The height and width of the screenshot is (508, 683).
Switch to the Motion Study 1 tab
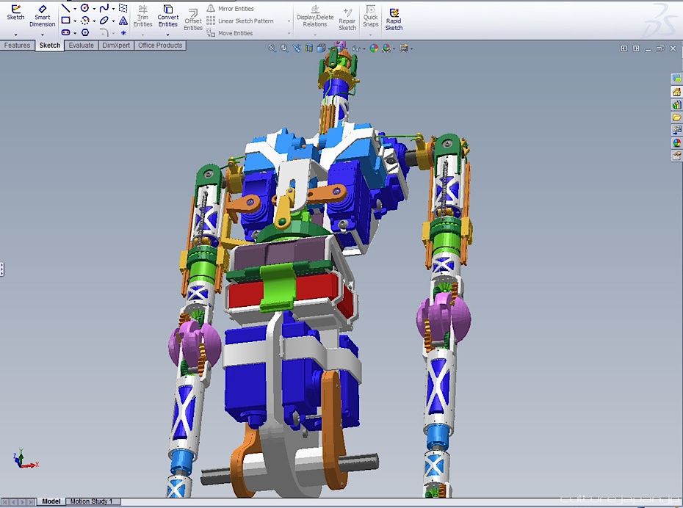[91, 501]
